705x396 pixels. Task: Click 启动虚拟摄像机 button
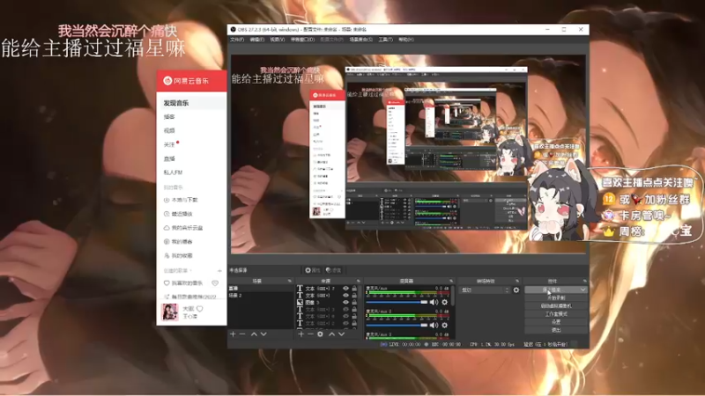tap(556, 305)
